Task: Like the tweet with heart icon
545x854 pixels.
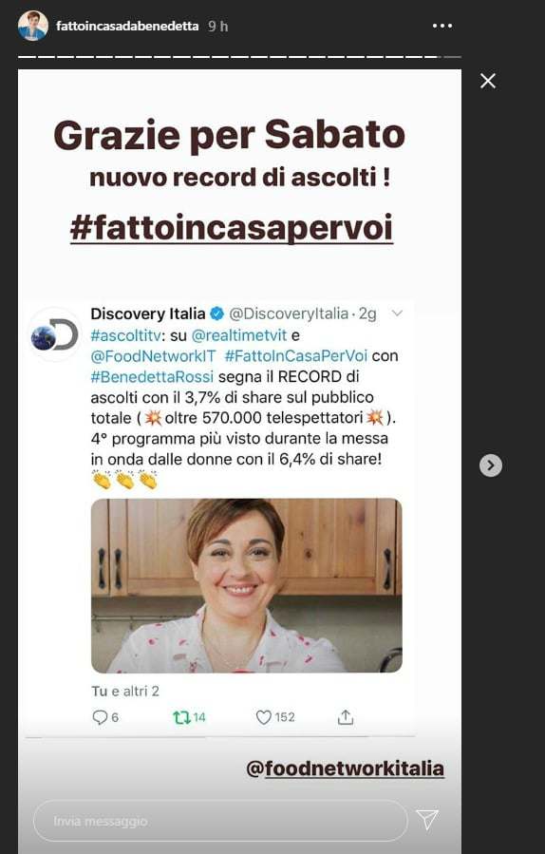Action: click(264, 717)
